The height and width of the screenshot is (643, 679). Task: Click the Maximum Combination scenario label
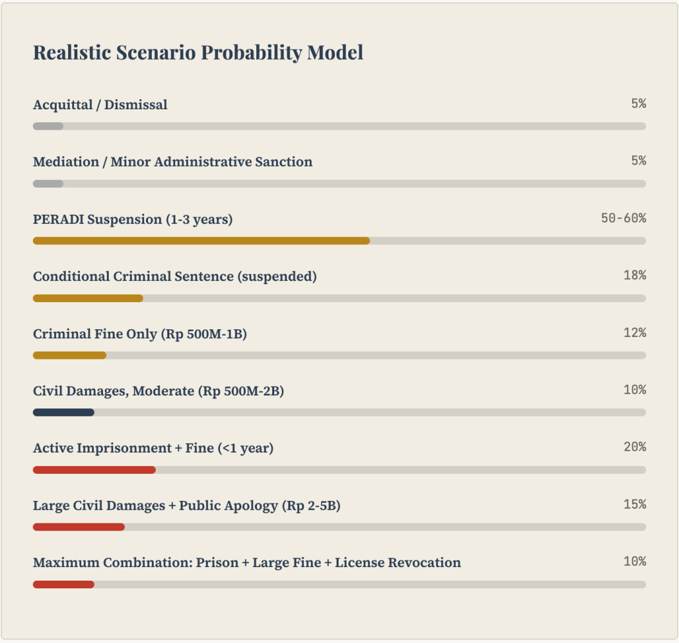247,563
